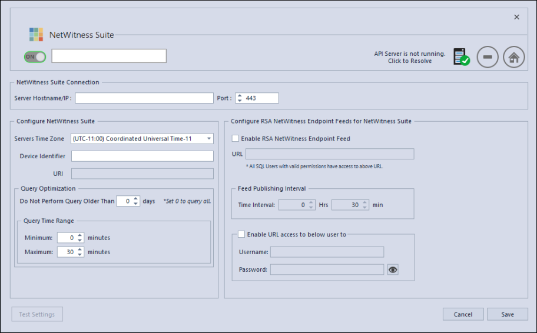537x333 pixels.
Task: Increase Do Not Perform Query Older Than days
Action: (x=136, y=198)
